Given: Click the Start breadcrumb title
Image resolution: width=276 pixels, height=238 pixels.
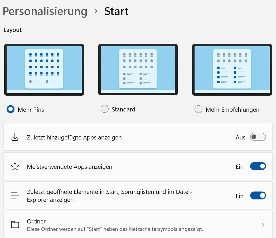Looking at the screenshot, I should pos(116,11).
